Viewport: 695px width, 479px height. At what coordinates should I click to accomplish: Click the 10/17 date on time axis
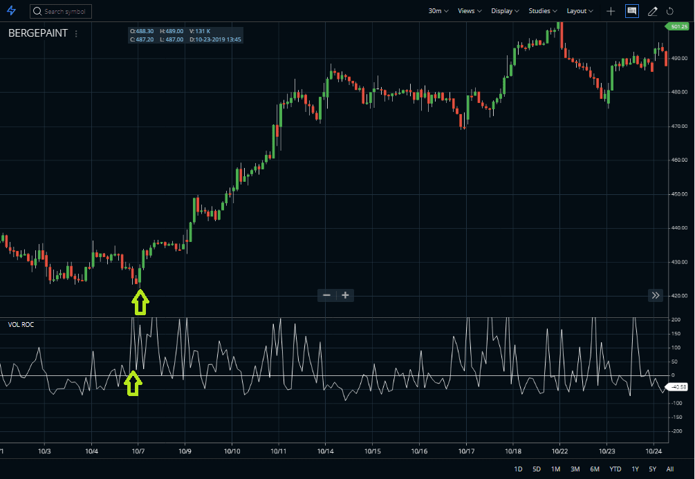point(466,451)
